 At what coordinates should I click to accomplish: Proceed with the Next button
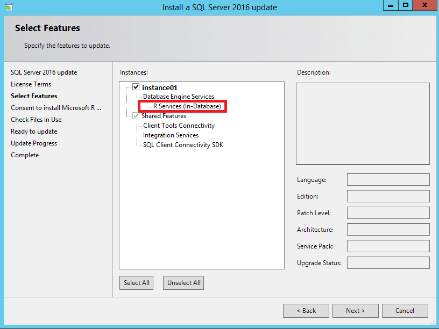coord(355,311)
